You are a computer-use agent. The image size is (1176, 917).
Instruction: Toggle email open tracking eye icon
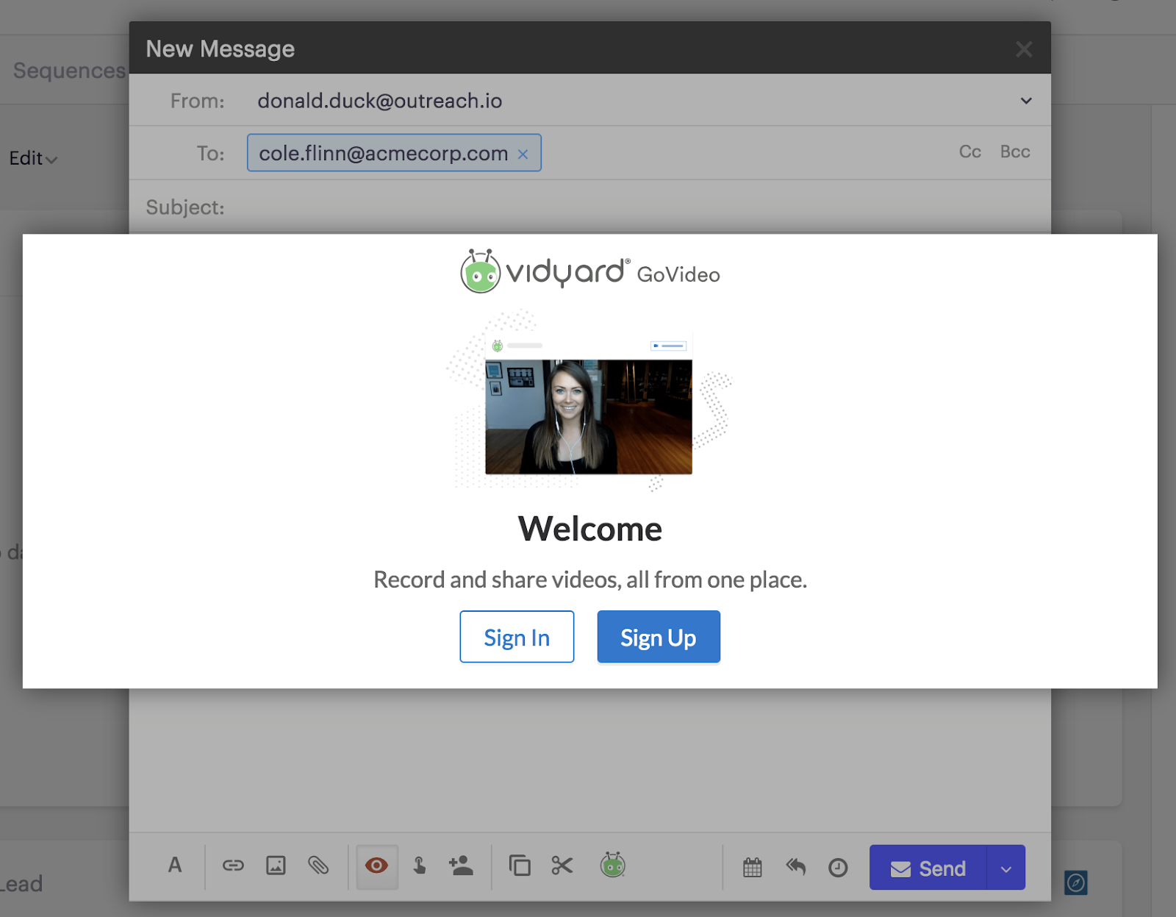pos(377,866)
